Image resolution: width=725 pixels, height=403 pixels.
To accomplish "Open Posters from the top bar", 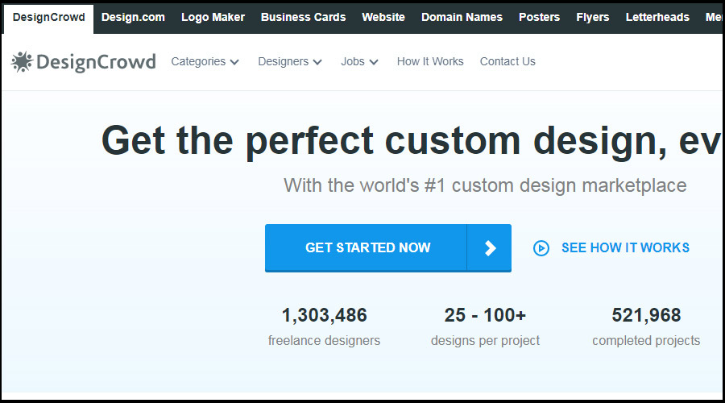I will point(539,18).
